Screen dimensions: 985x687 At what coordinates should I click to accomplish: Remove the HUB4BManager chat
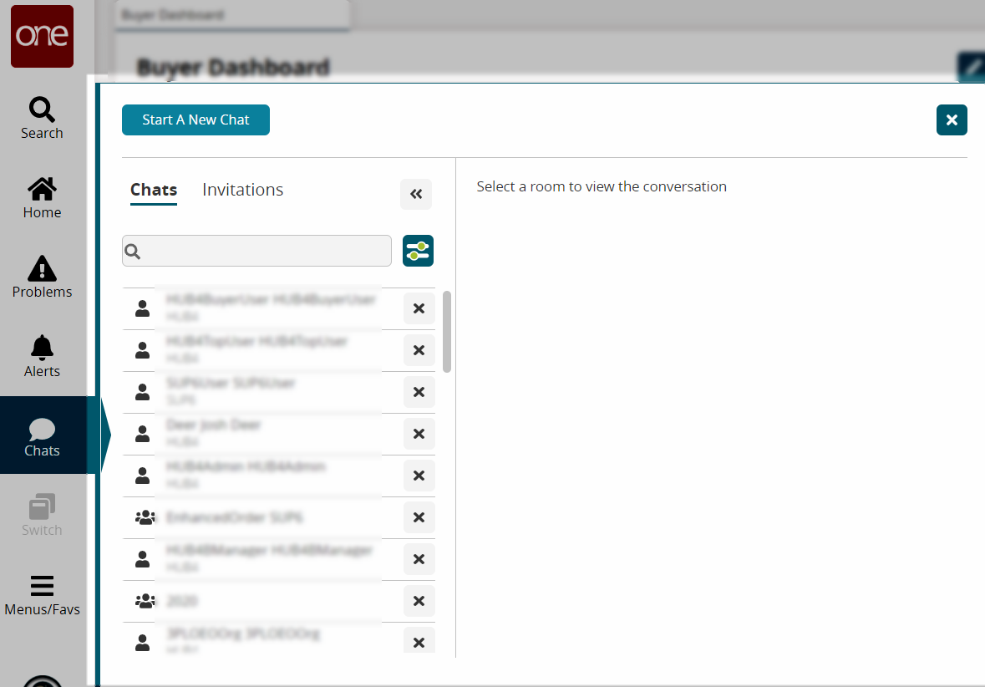pos(419,559)
